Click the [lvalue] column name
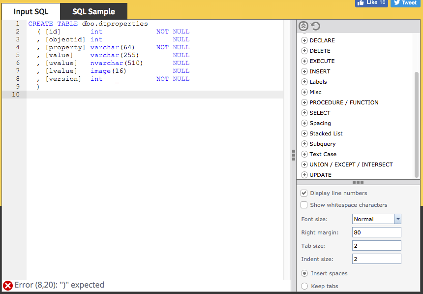Viewport: 423px width, 294px height. 61,71
